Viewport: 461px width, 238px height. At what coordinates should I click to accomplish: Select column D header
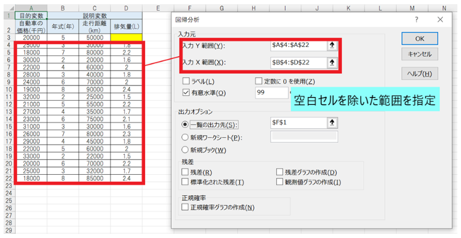[x=127, y=8]
